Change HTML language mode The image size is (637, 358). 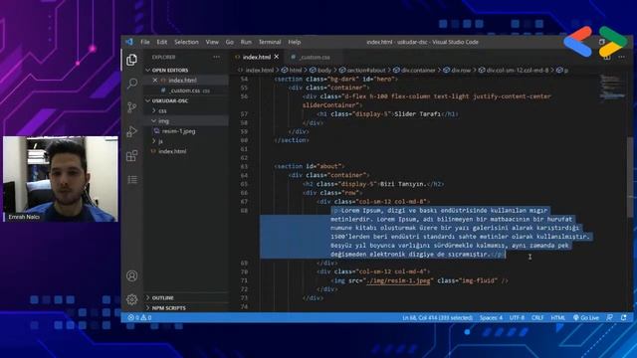(557, 318)
